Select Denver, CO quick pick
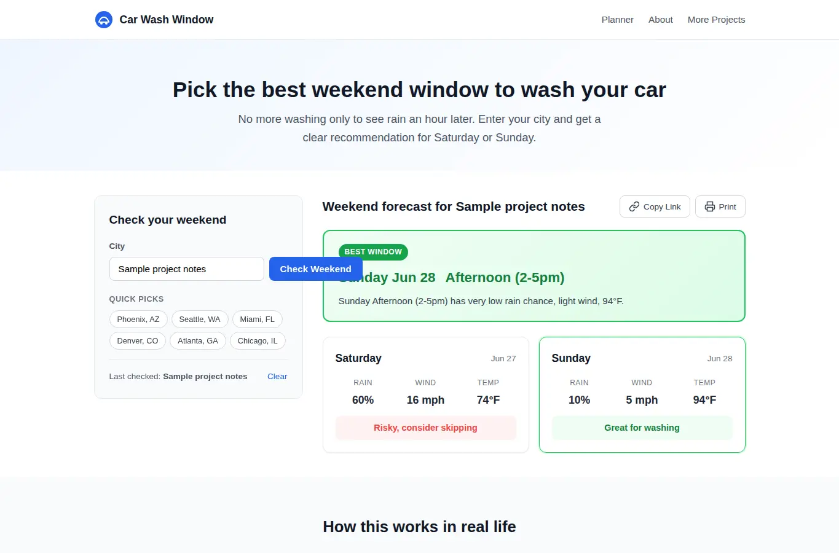 pyautogui.click(x=138, y=341)
